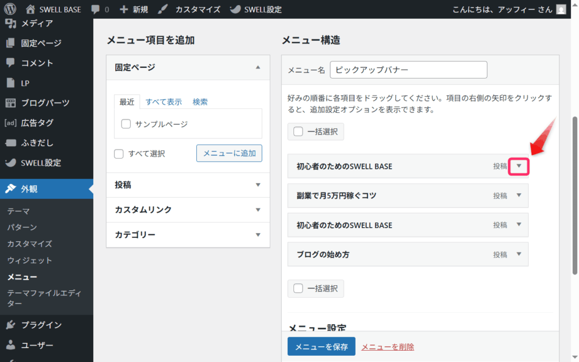Tick the upper 一括選択 checkbox
Screen dimensions: 579x362
298,132
